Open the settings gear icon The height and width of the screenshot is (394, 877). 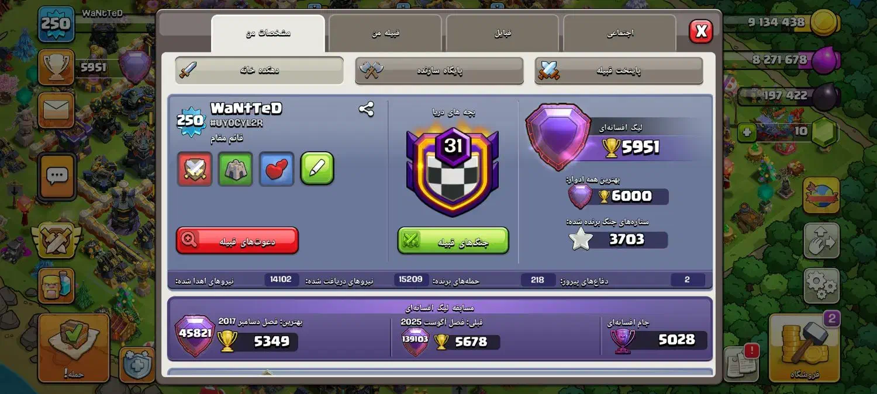[x=821, y=286]
